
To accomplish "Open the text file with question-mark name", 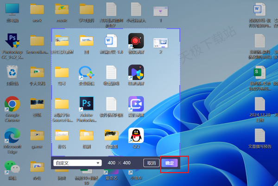I will click(111, 9).
